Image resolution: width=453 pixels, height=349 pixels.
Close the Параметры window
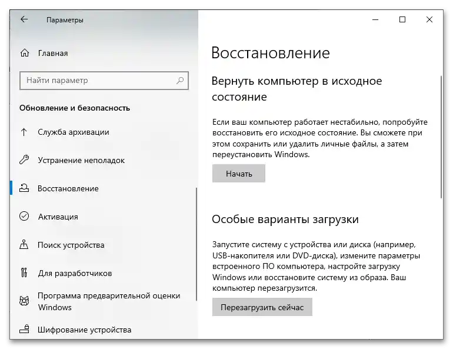[429, 19]
